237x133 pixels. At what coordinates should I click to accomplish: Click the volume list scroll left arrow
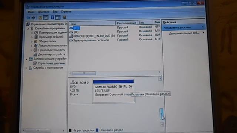point(70,73)
